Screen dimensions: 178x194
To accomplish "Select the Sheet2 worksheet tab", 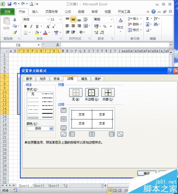I will tap(39, 186).
